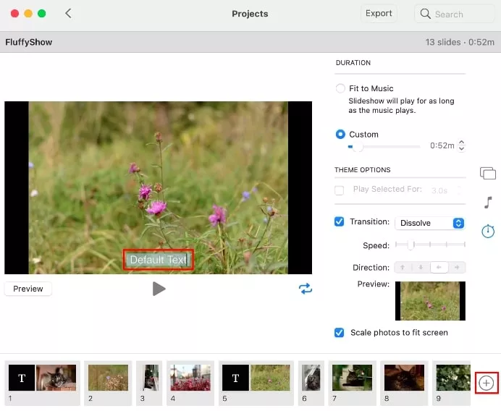501x411 pixels.
Task: Set direction to left arrow
Action: [x=439, y=267]
